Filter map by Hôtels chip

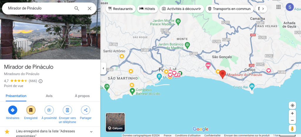147,9
